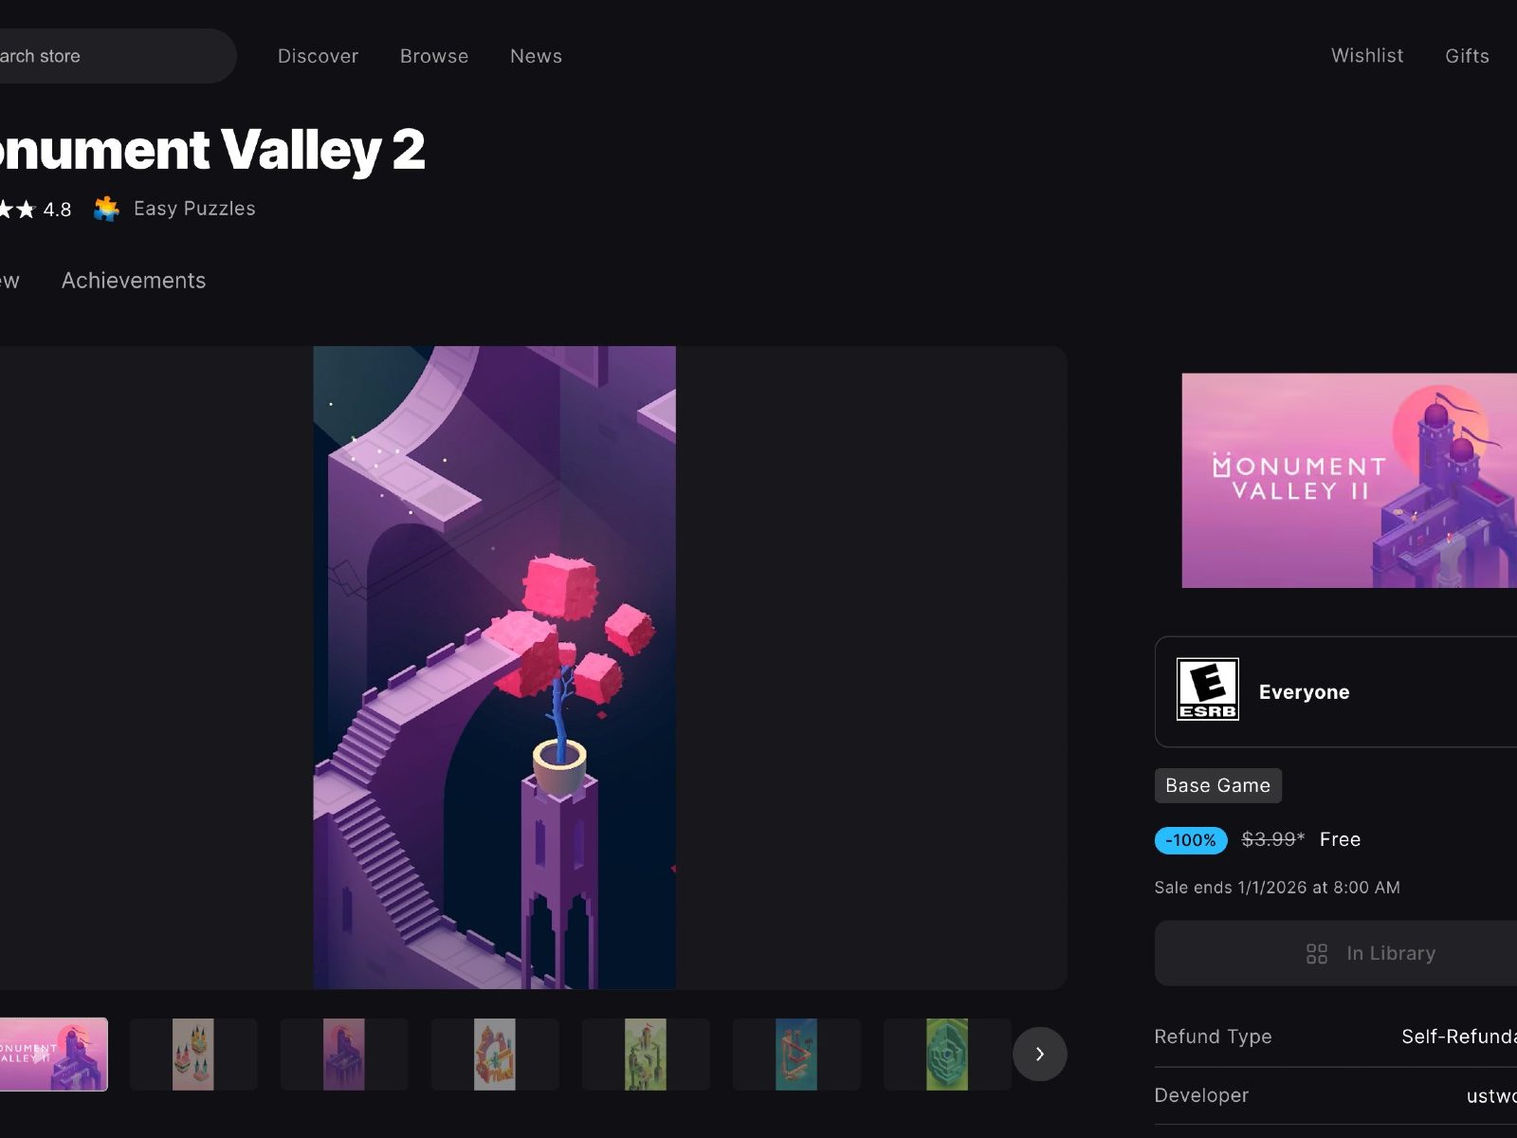Open the Discover menu item
The width and height of the screenshot is (1517, 1138).
coord(318,56)
